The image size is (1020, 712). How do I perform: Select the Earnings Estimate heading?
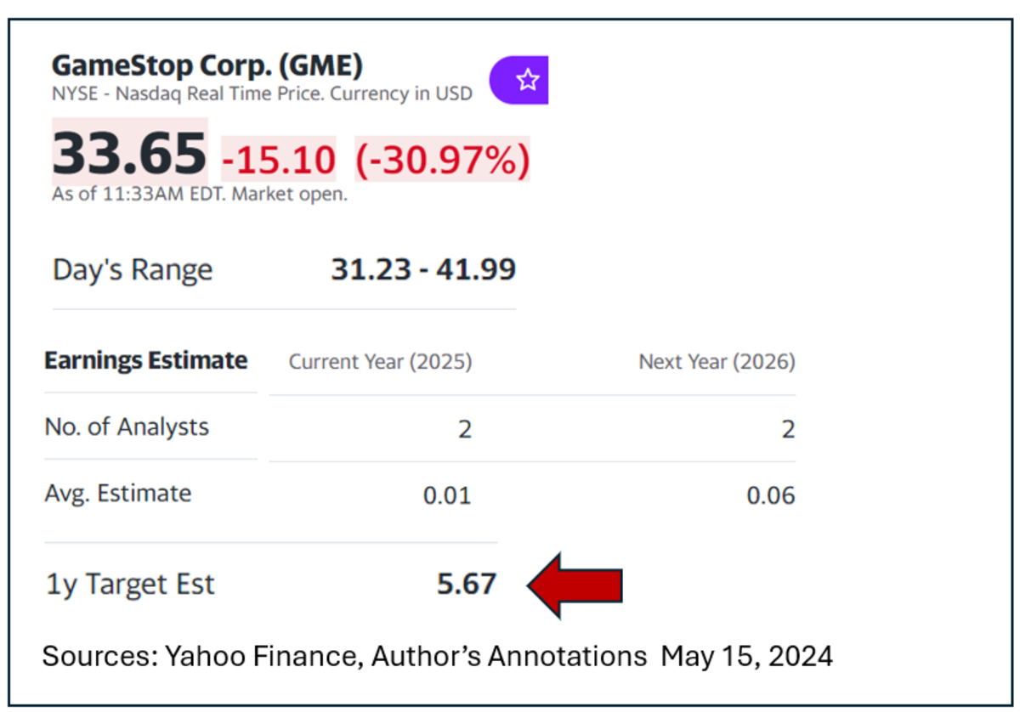point(145,360)
